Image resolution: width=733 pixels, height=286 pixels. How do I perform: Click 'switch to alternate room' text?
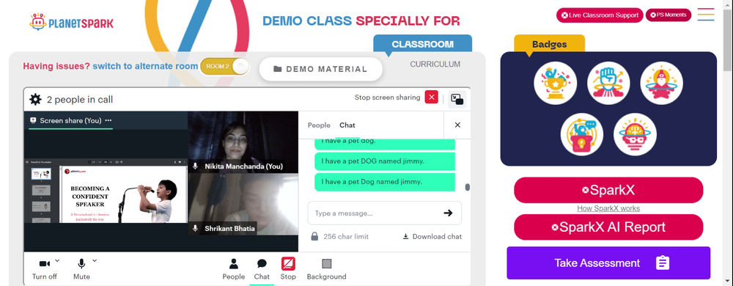click(145, 66)
